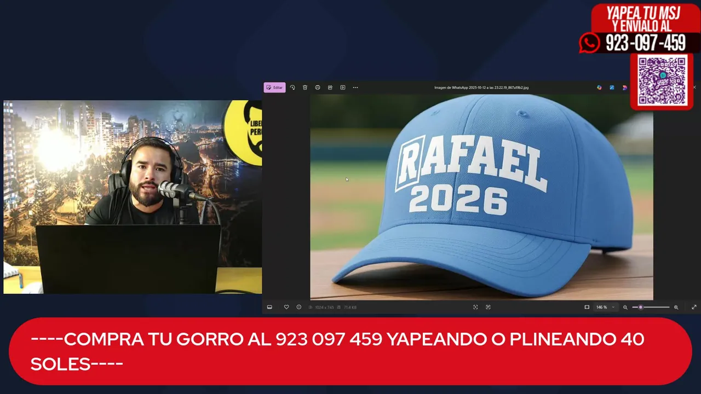Image resolution: width=701 pixels, height=394 pixels.
Task: Share the image using the share icon
Action: (330, 88)
